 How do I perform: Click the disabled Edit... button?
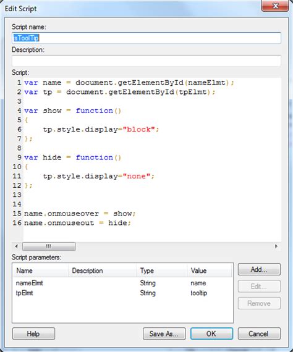pos(259,286)
